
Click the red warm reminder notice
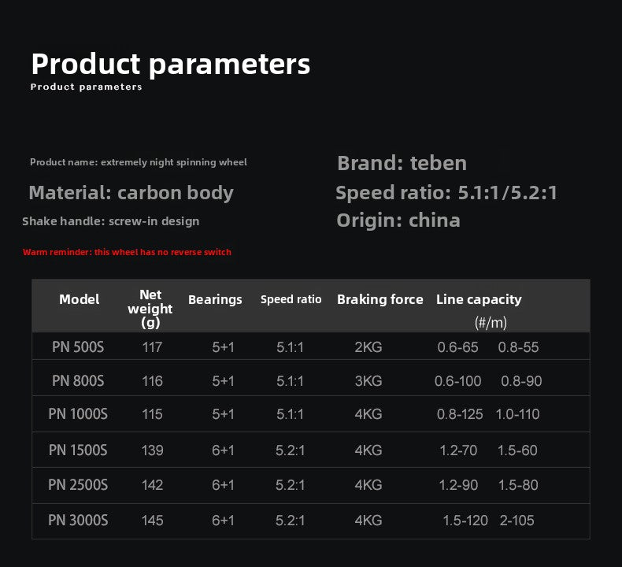tap(127, 252)
